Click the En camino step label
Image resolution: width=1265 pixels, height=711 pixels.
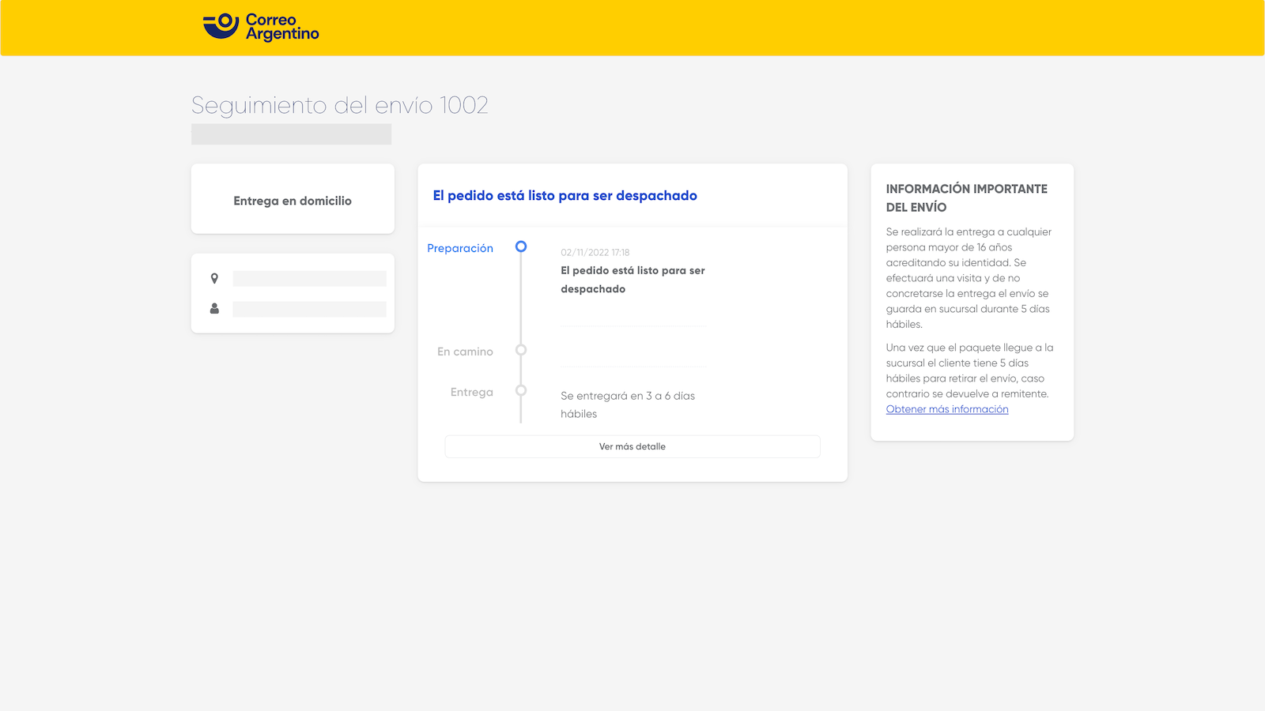click(x=465, y=352)
